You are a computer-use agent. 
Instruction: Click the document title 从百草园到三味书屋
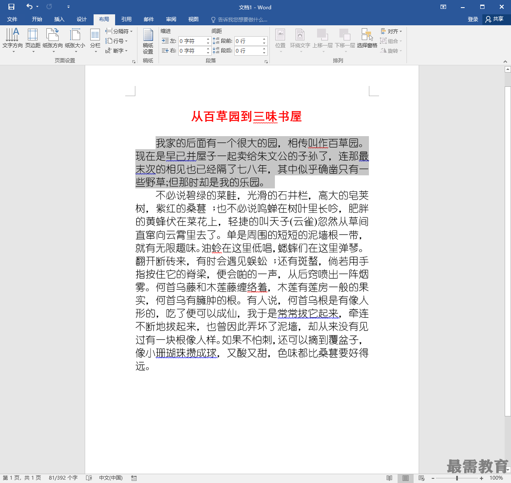(x=247, y=116)
